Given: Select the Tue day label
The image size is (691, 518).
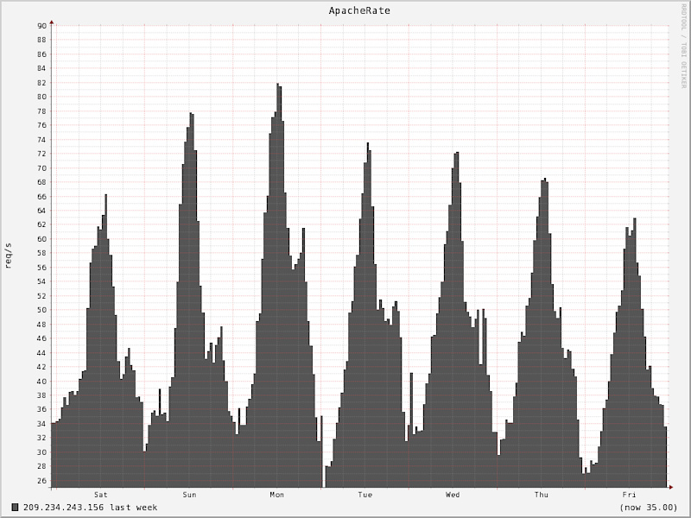Looking at the screenshot, I should 365,495.
